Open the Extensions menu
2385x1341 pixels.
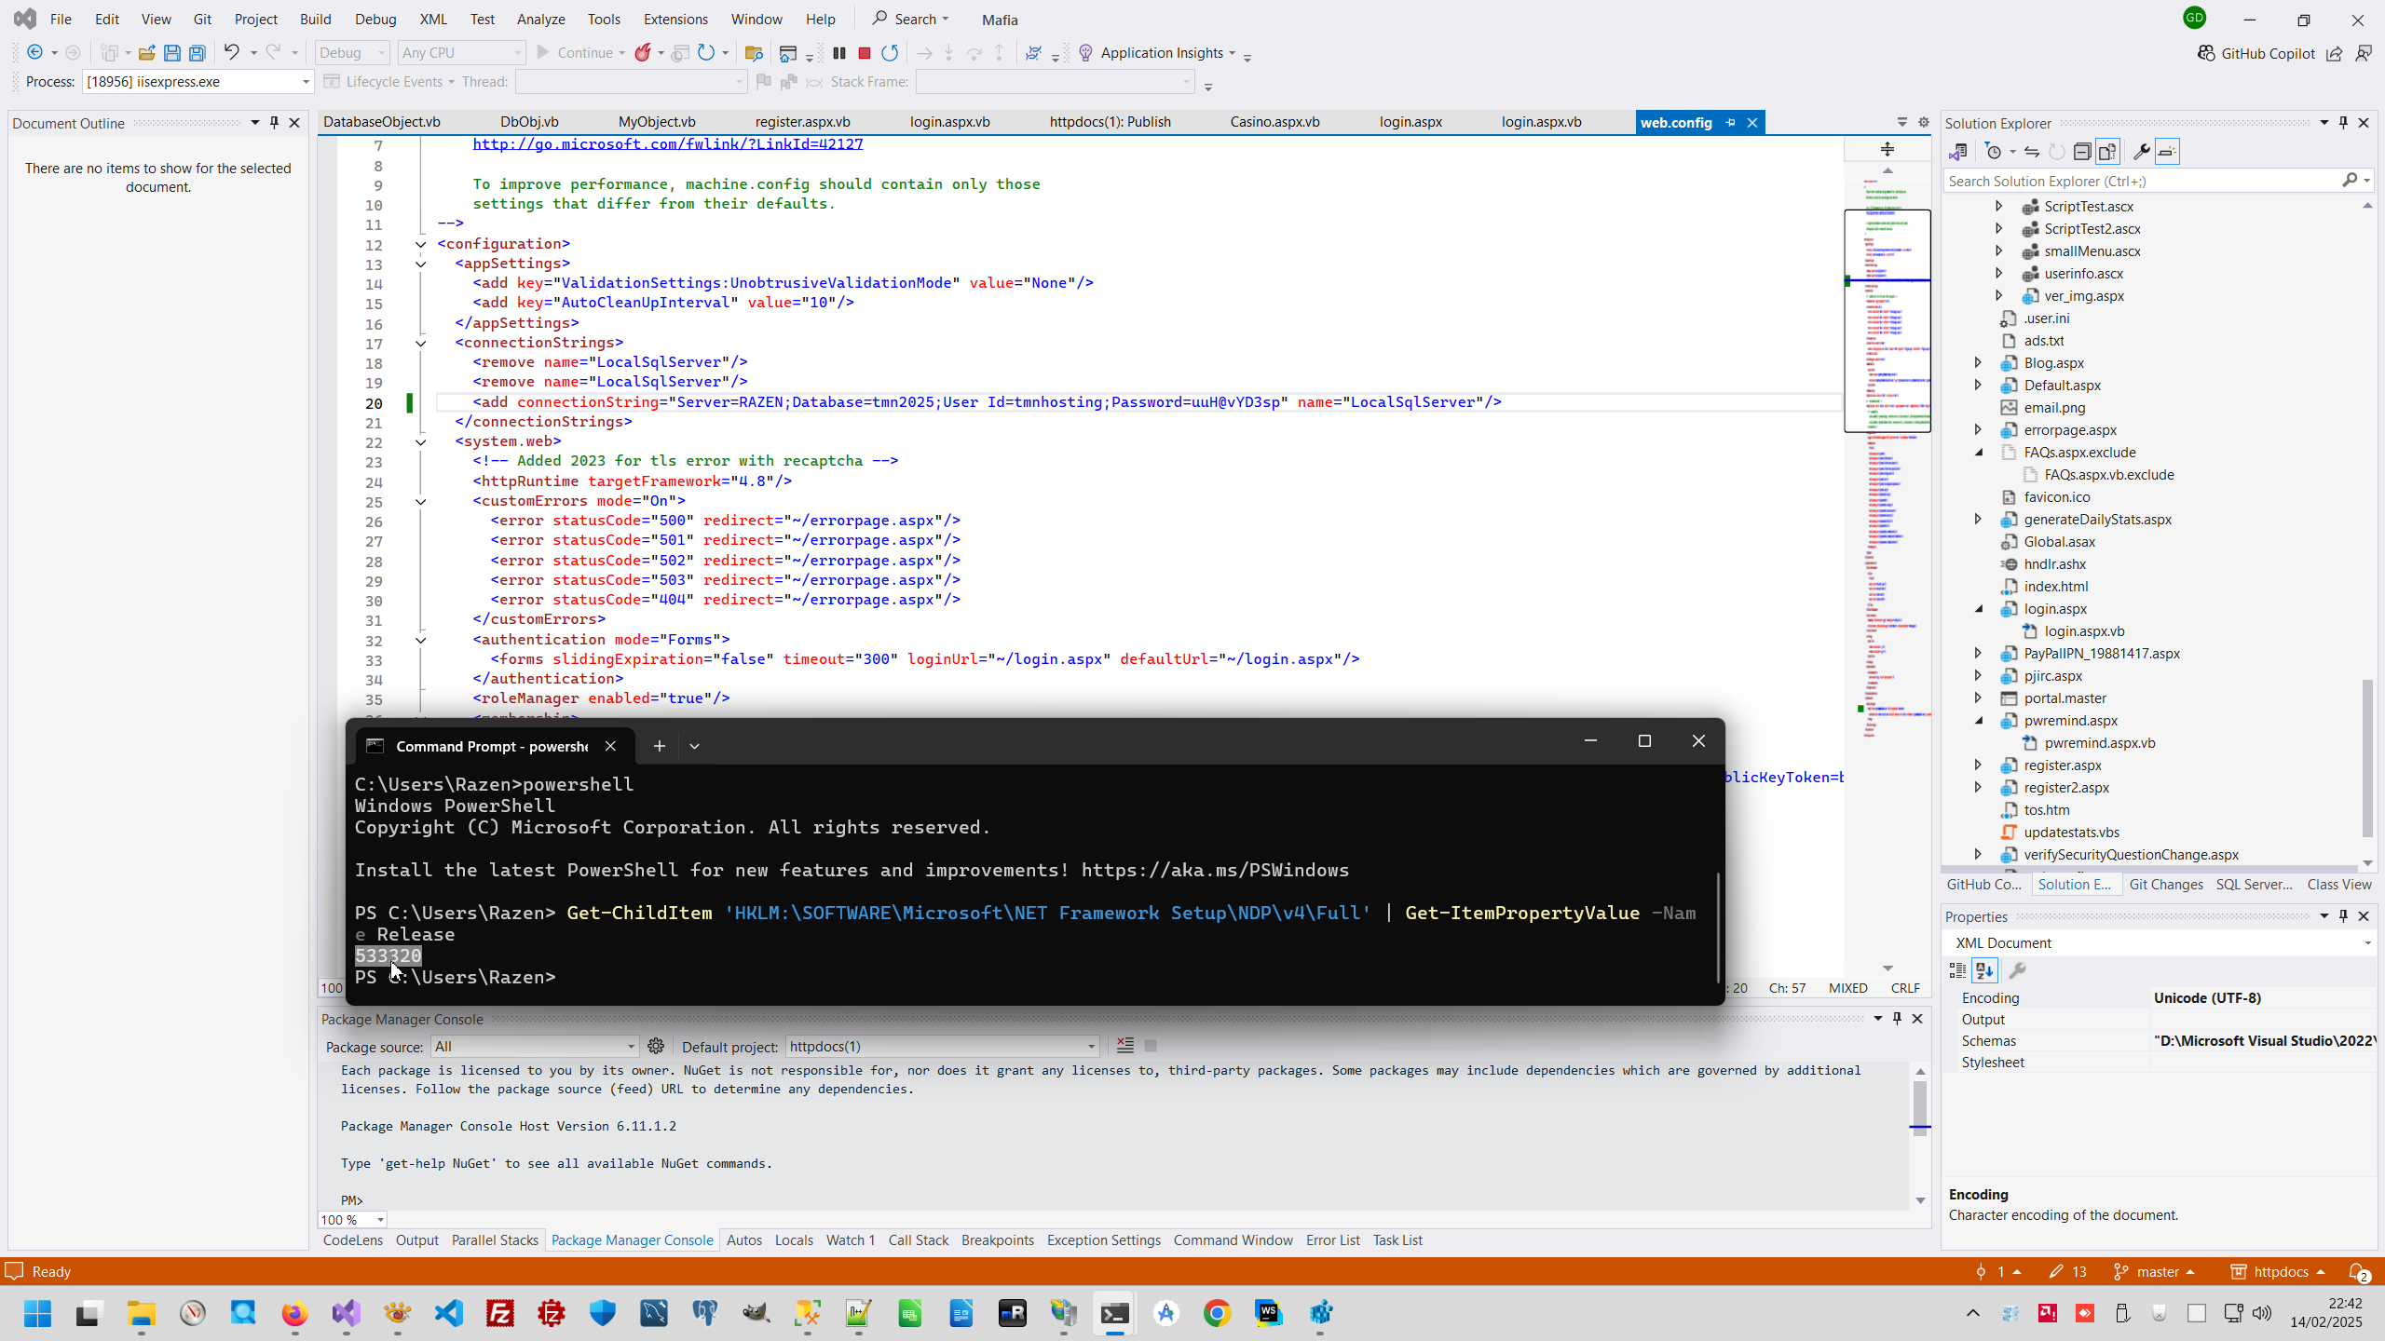coord(675,19)
